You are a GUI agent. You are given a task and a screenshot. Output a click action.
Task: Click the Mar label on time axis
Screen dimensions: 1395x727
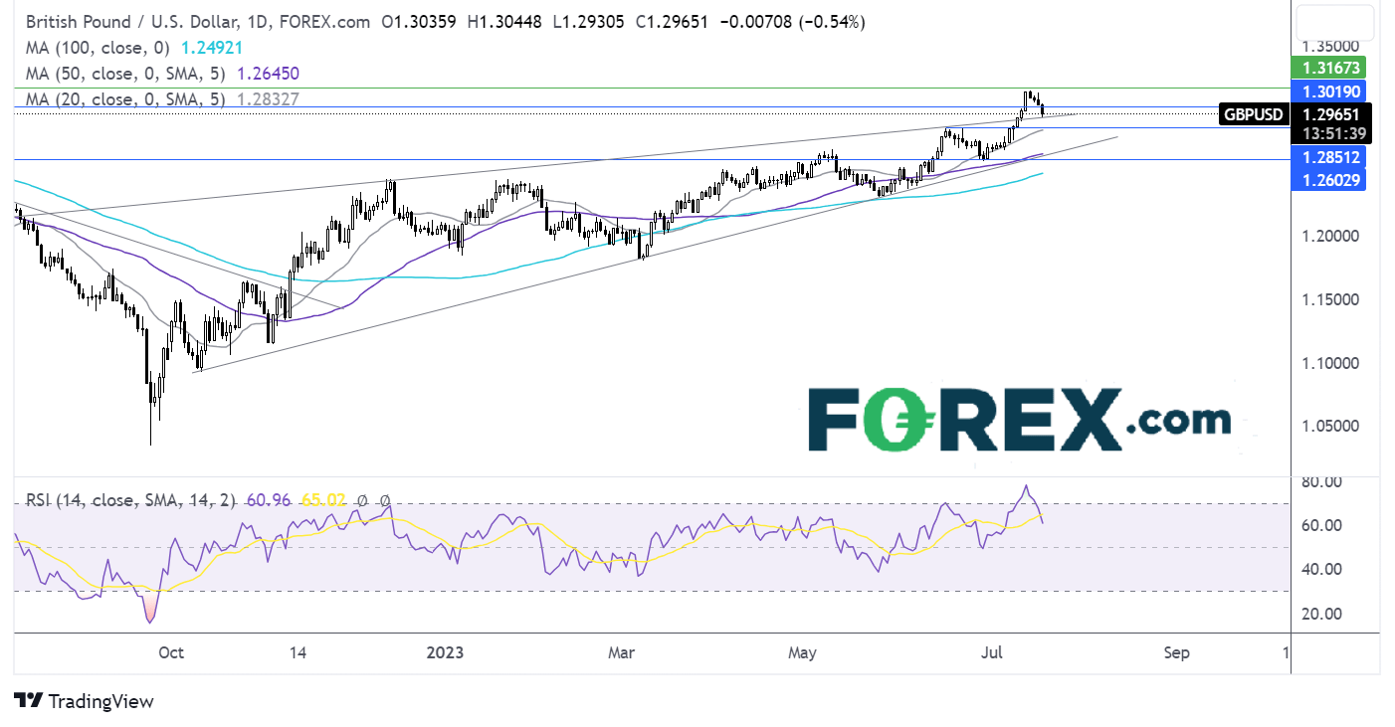(621, 653)
